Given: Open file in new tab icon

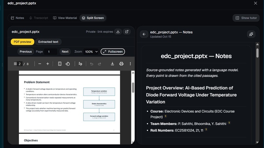Looking at the screenshot, I should [x=127, y=32].
